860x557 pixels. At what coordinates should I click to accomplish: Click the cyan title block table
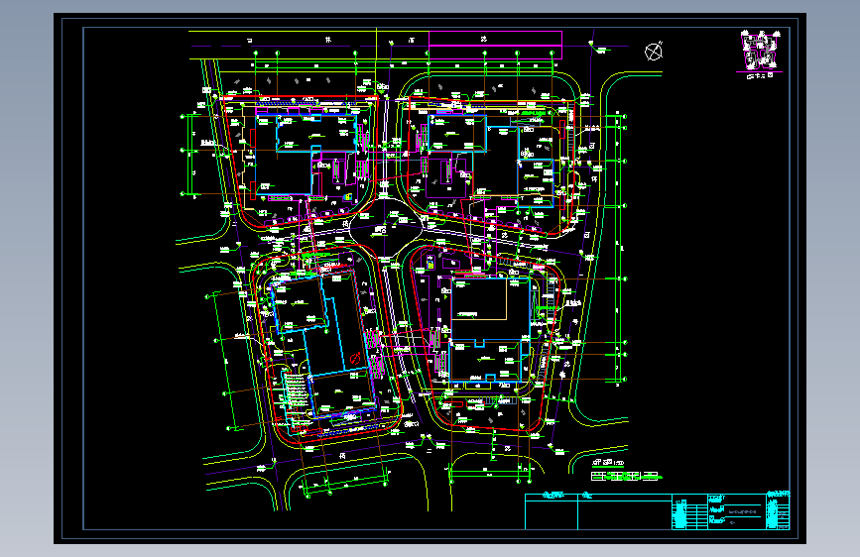click(x=657, y=511)
